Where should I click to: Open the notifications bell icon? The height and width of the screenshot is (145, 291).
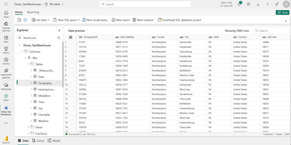click(239, 4)
